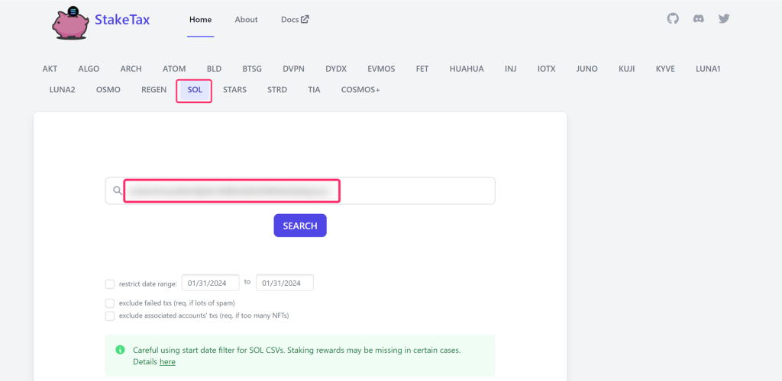Open the Discord icon link
This screenshot has width=782, height=381.
pyautogui.click(x=698, y=18)
